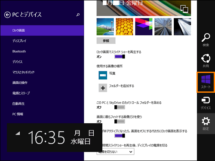Open the search magnifier in the settings header
Image resolution: width=215 pixels, height=161 pixels.
[78, 15]
